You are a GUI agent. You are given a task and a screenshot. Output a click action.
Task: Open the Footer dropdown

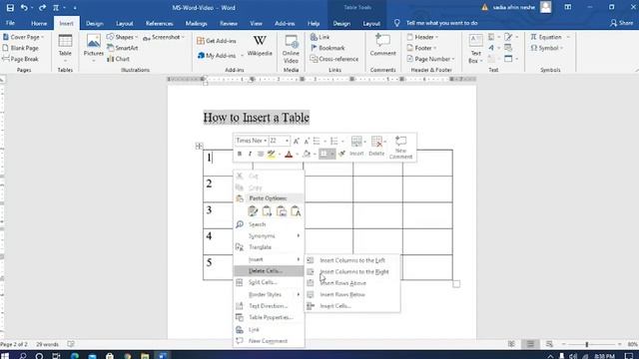coord(421,48)
